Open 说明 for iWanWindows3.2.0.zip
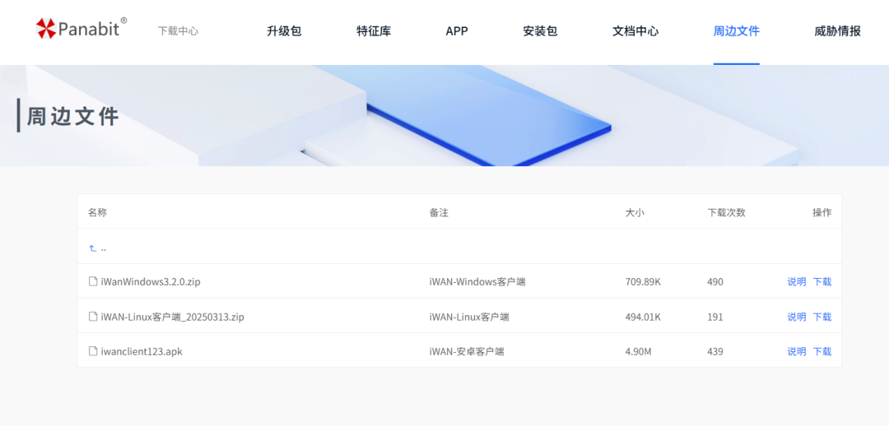 [797, 281]
